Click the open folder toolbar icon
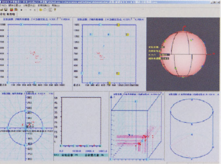The width and height of the screenshot is (221, 164). 3,10
